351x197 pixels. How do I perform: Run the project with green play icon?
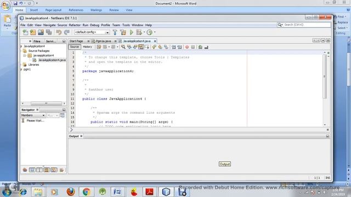tap(132, 32)
